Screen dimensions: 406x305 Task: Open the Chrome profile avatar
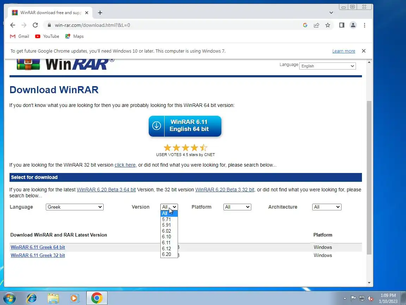pyautogui.click(x=353, y=25)
